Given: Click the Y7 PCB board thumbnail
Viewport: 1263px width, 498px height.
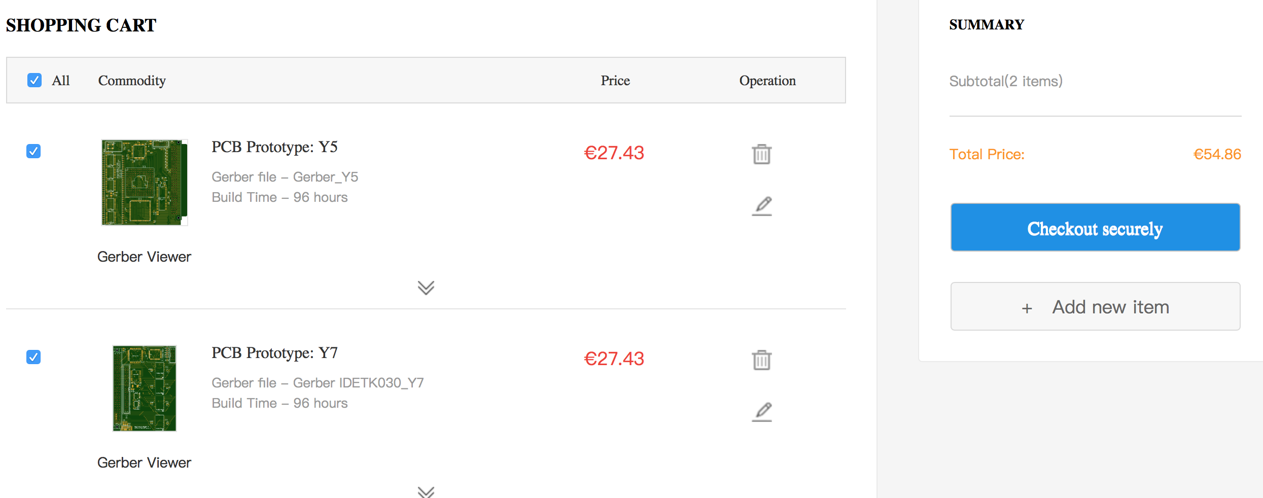Looking at the screenshot, I should pos(145,388).
